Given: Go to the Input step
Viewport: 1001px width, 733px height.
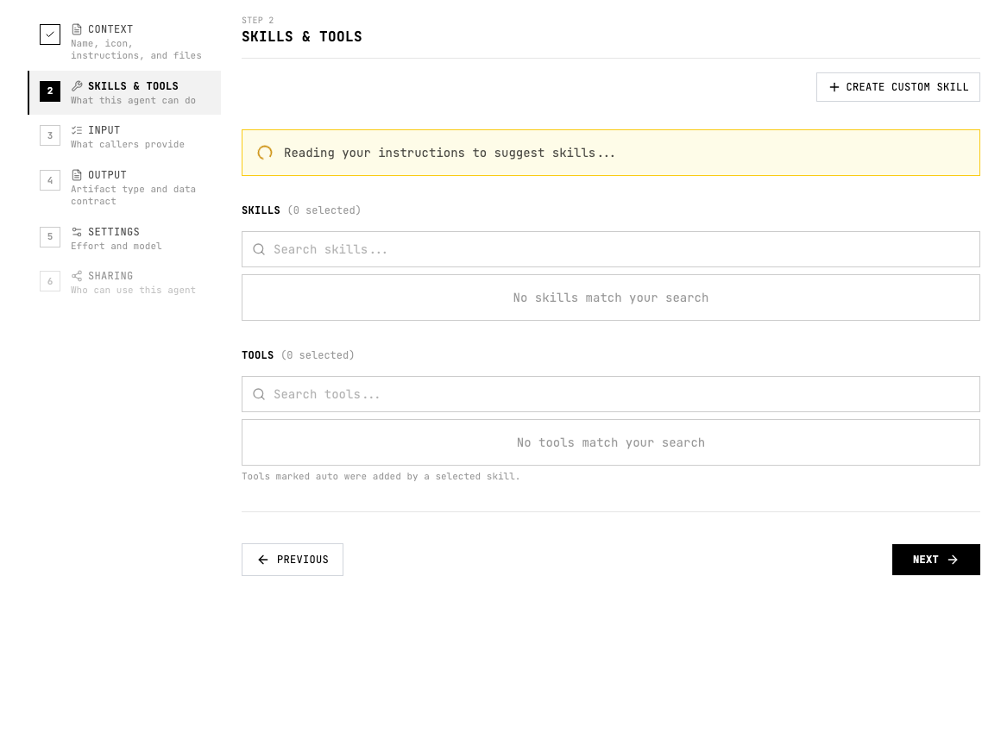Looking at the screenshot, I should tap(125, 136).
